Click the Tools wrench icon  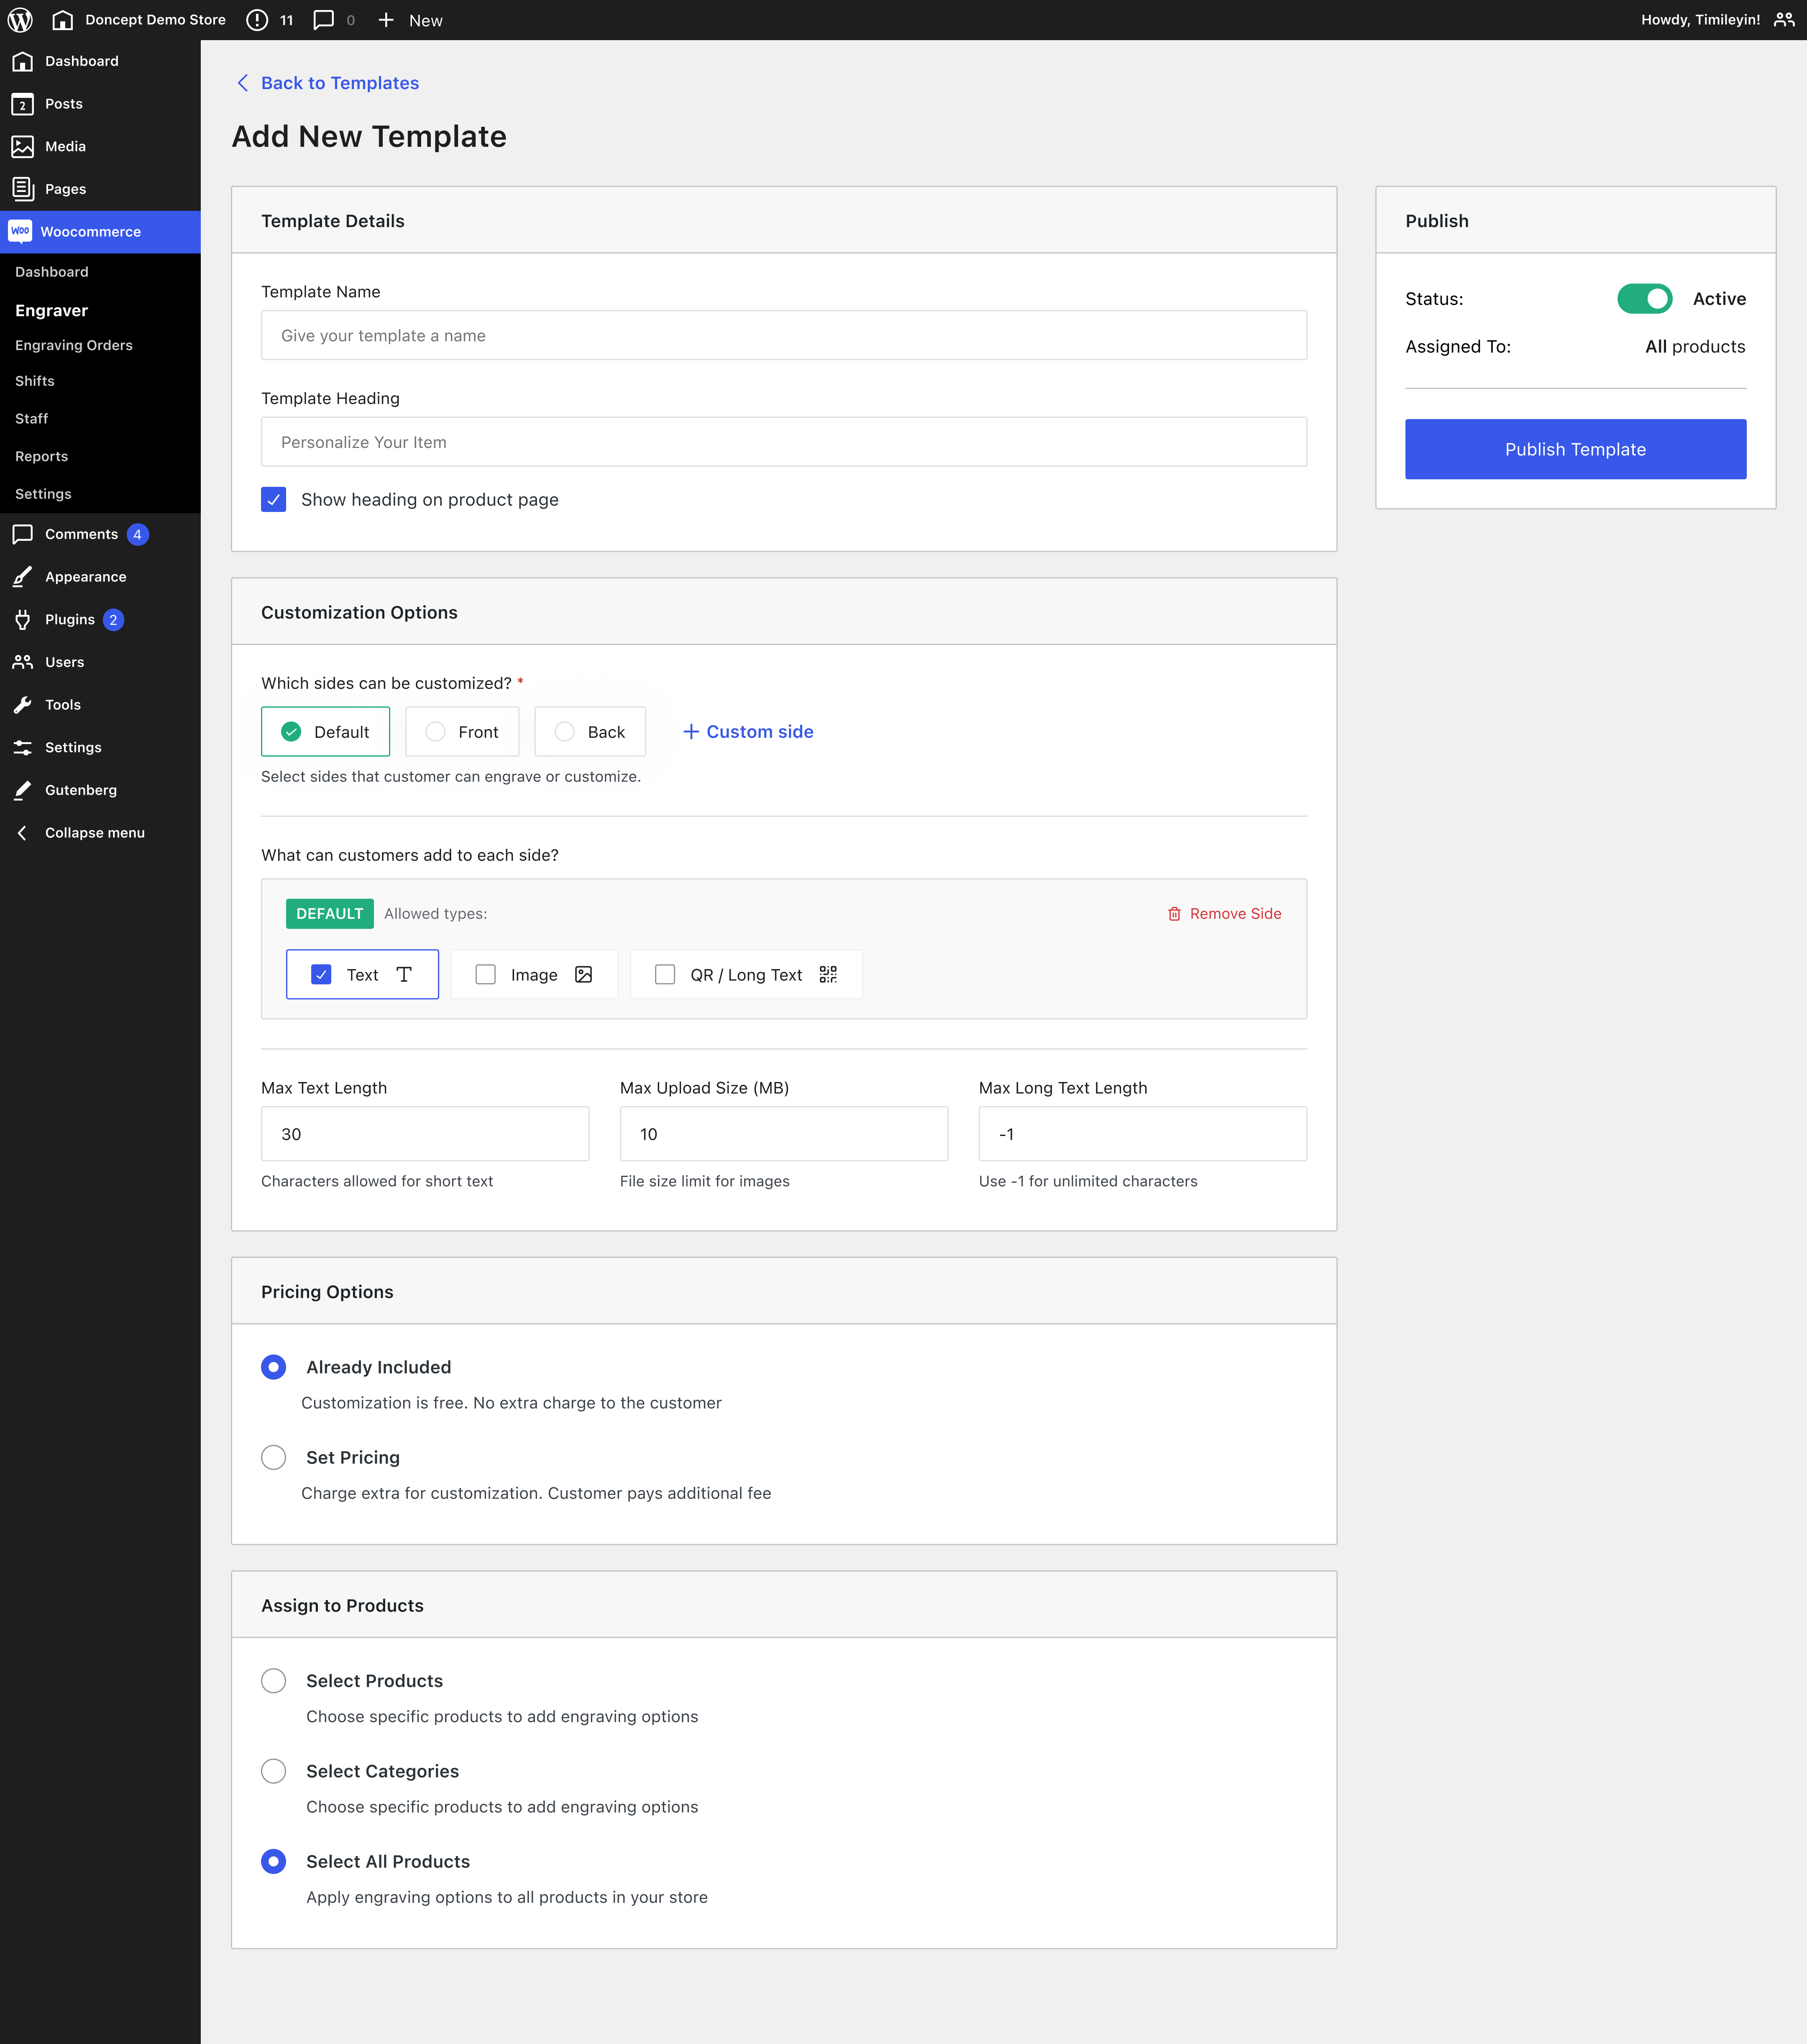pos(23,705)
